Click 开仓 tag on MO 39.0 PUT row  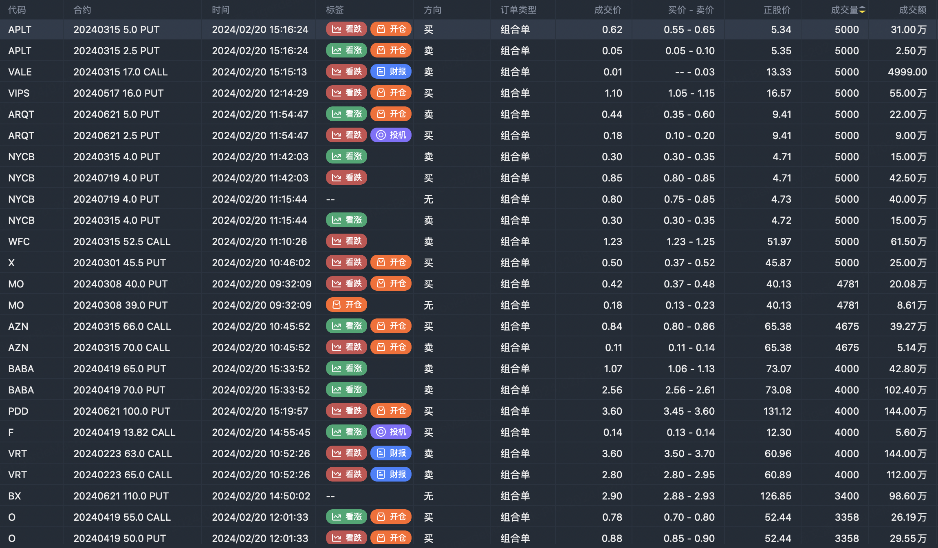(346, 305)
